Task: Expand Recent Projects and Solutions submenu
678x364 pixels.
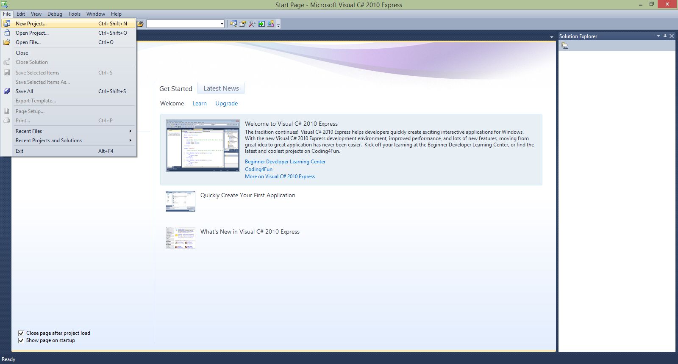Action: 68,141
